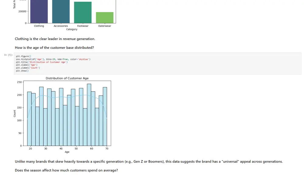Click the plt.figure() line of code
The height and width of the screenshot is (175, 304).
(x=23, y=56)
